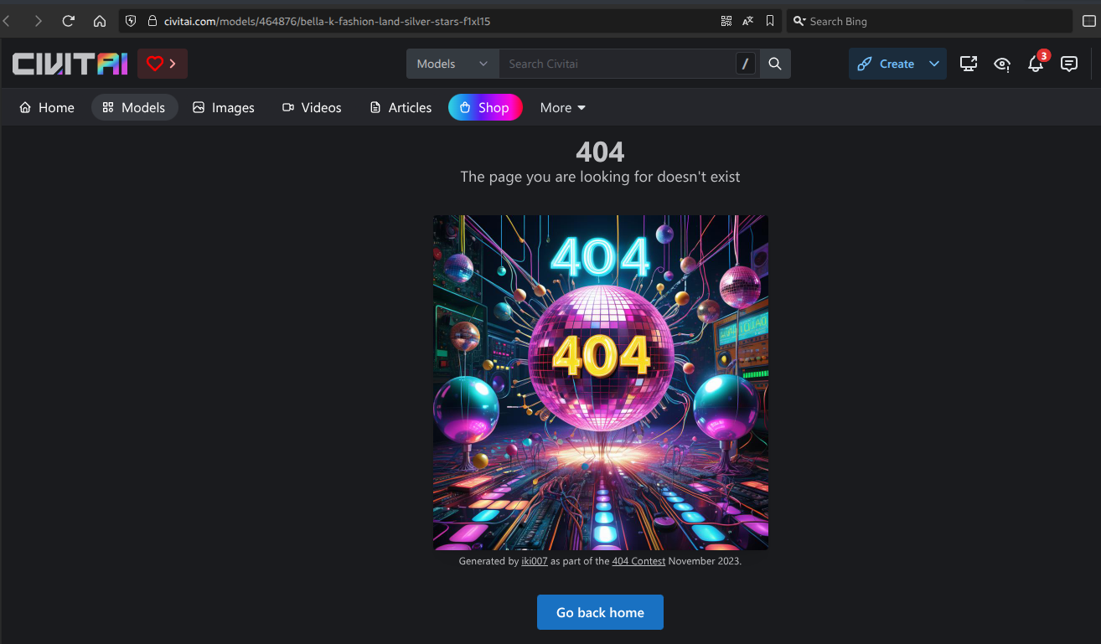The height and width of the screenshot is (644, 1101).
Task: Open the eye browsing settings icon
Action: [1002, 64]
